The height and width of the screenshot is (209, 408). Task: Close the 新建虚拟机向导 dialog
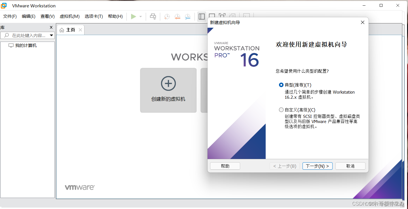pyautogui.click(x=362, y=22)
